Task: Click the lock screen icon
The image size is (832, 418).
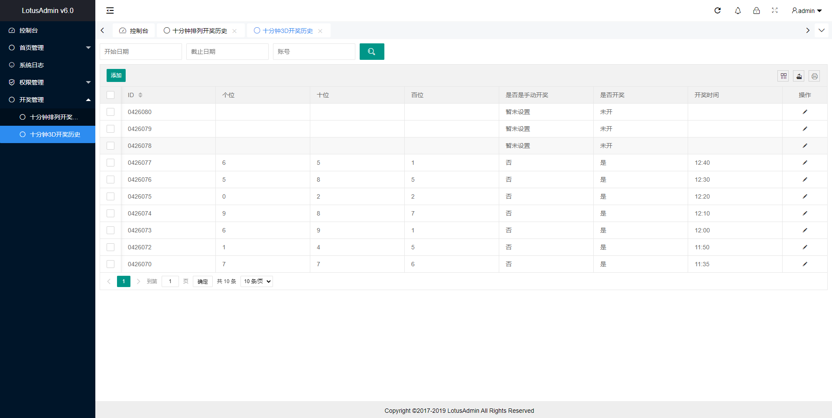Action: [x=756, y=10]
